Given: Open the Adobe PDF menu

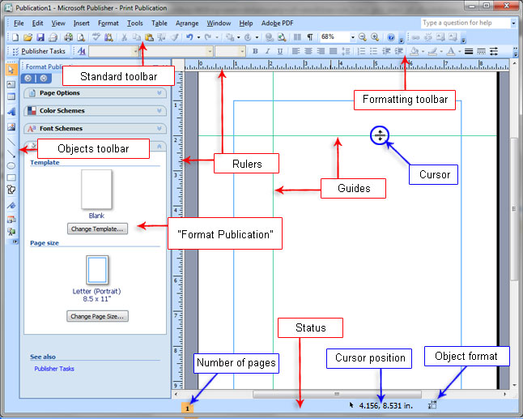Looking at the screenshot, I should pos(277,23).
